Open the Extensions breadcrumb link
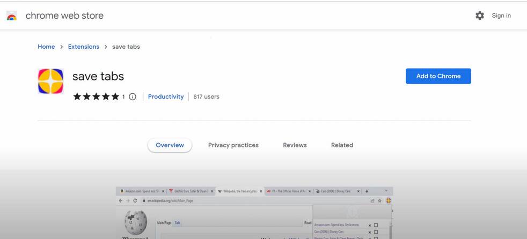This screenshot has width=527, height=239. coord(83,47)
